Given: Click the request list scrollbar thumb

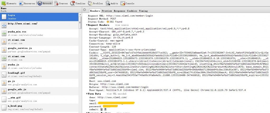Looking at the screenshot, I should coord(80,23).
